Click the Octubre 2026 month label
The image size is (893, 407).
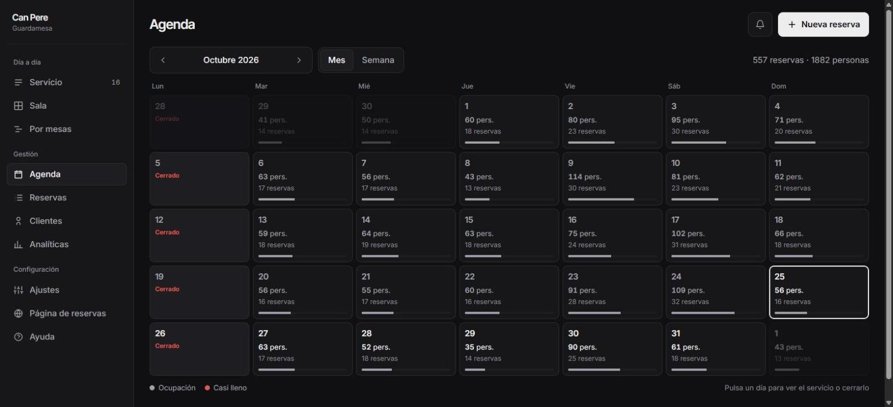coord(231,60)
